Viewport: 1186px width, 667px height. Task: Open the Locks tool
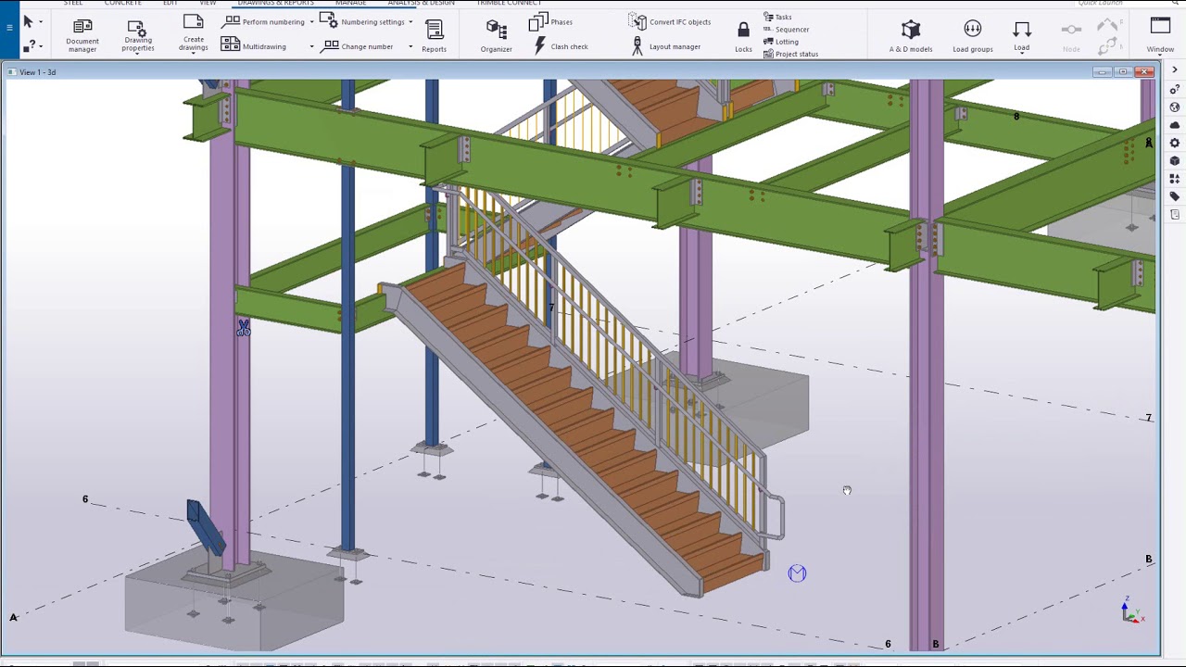point(743,37)
